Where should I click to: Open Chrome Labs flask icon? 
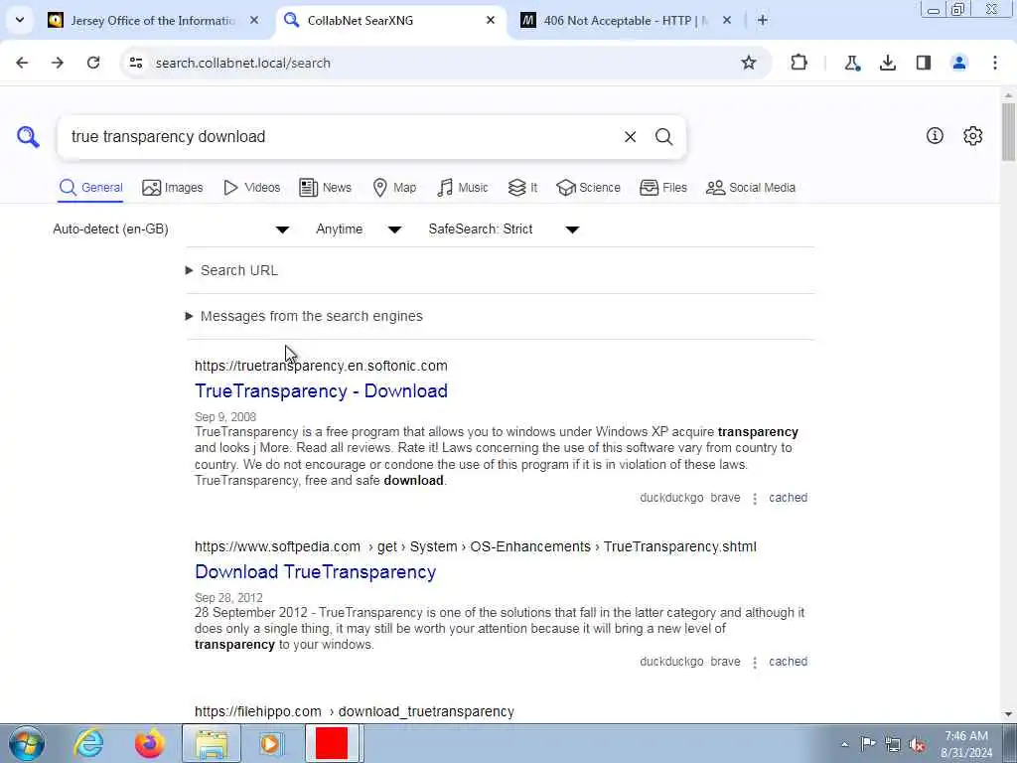[x=852, y=63]
